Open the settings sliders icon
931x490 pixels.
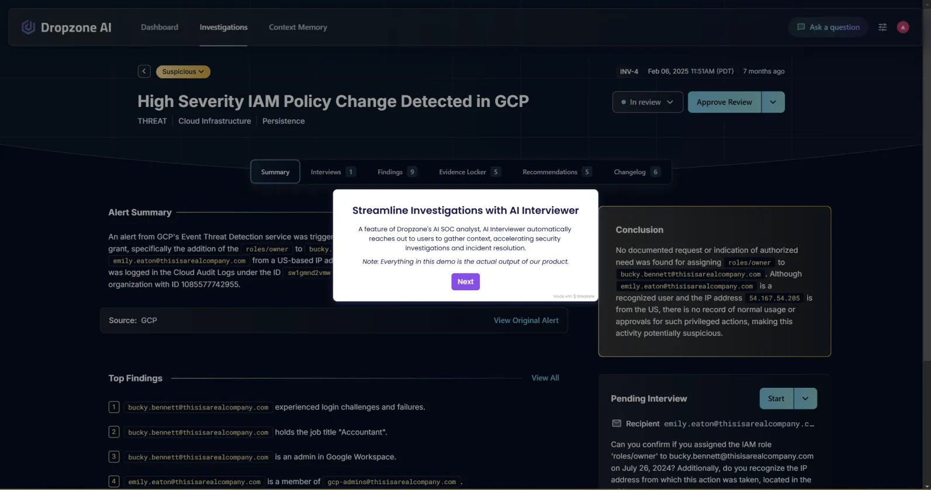click(x=882, y=27)
